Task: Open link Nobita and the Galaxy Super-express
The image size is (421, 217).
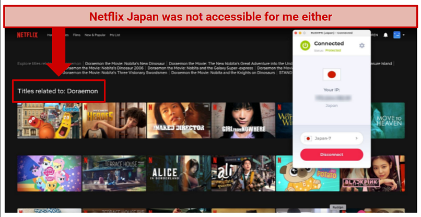Action: 200,68
